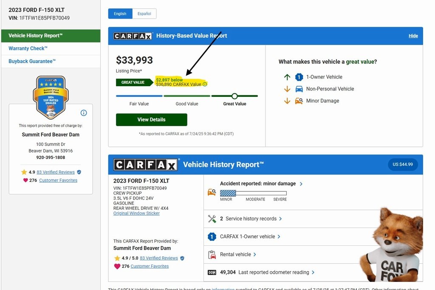
Task: Click the 100 Summit Dr street address
Action: (51, 144)
